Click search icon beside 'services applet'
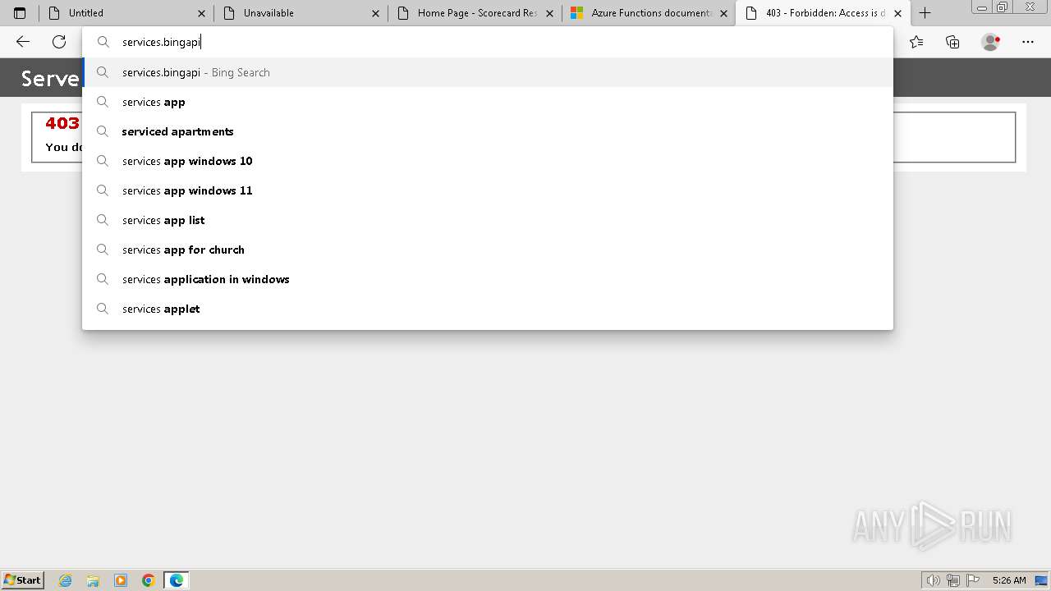The height and width of the screenshot is (591, 1051). (103, 309)
